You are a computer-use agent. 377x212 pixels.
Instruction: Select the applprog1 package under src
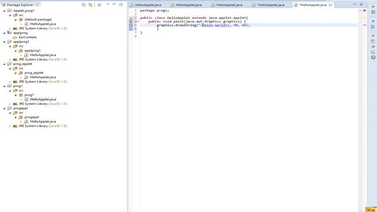coord(32,51)
